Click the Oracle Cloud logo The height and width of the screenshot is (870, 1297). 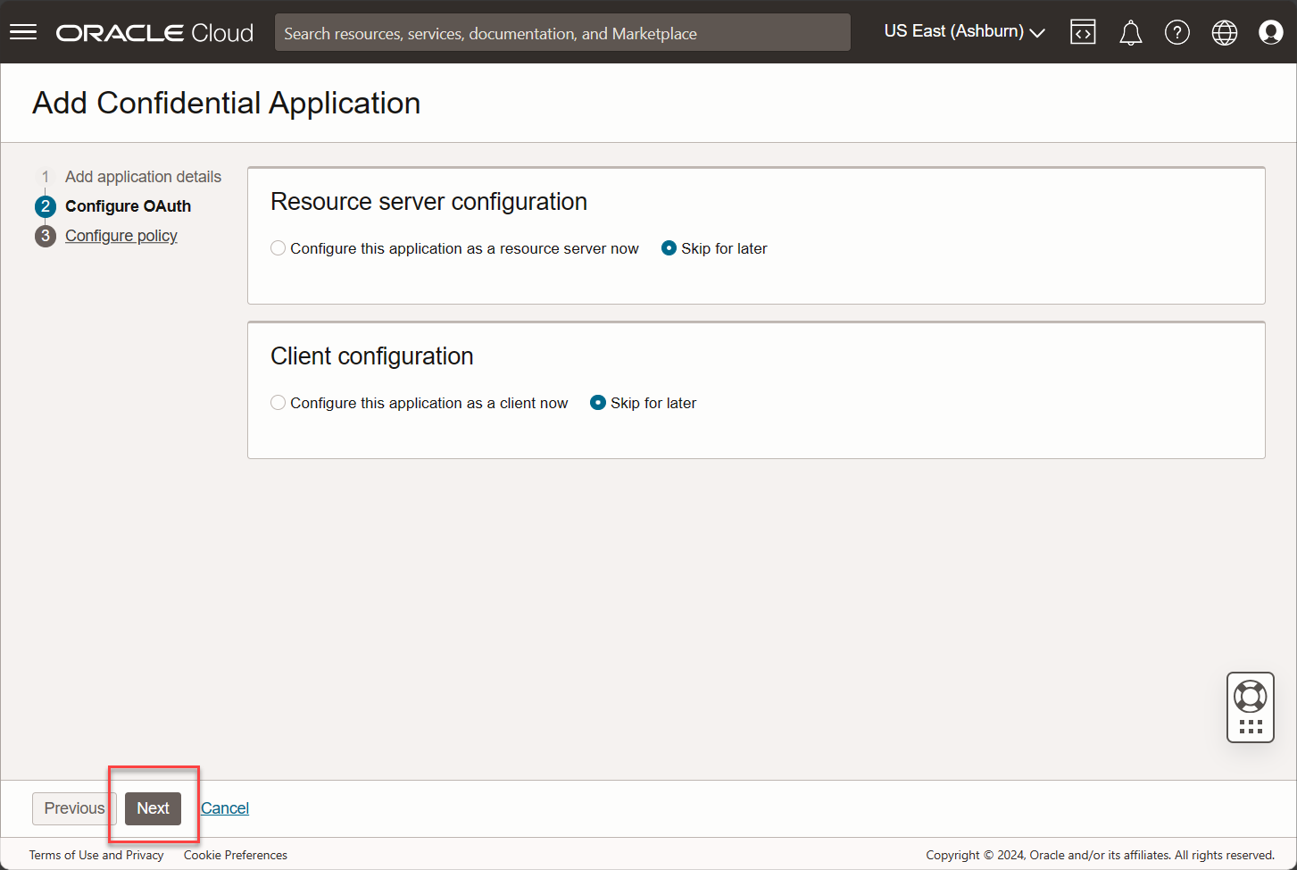coord(154,32)
